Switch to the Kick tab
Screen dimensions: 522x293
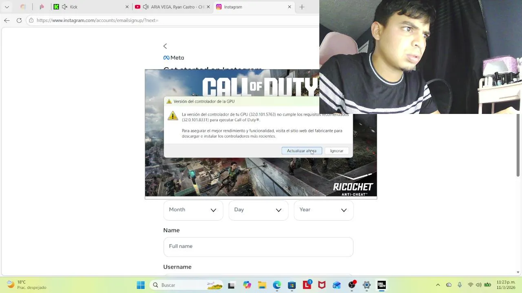tap(91, 7)
